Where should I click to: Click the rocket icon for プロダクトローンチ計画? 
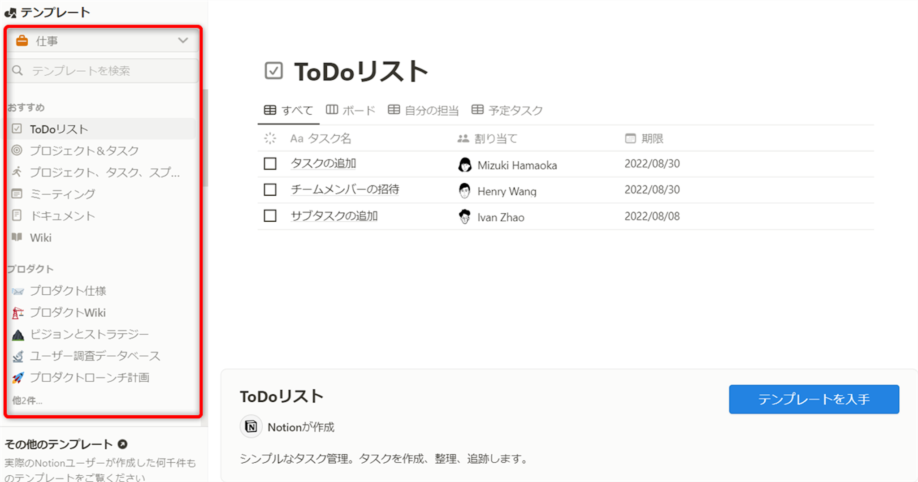[x=18, y=378]
